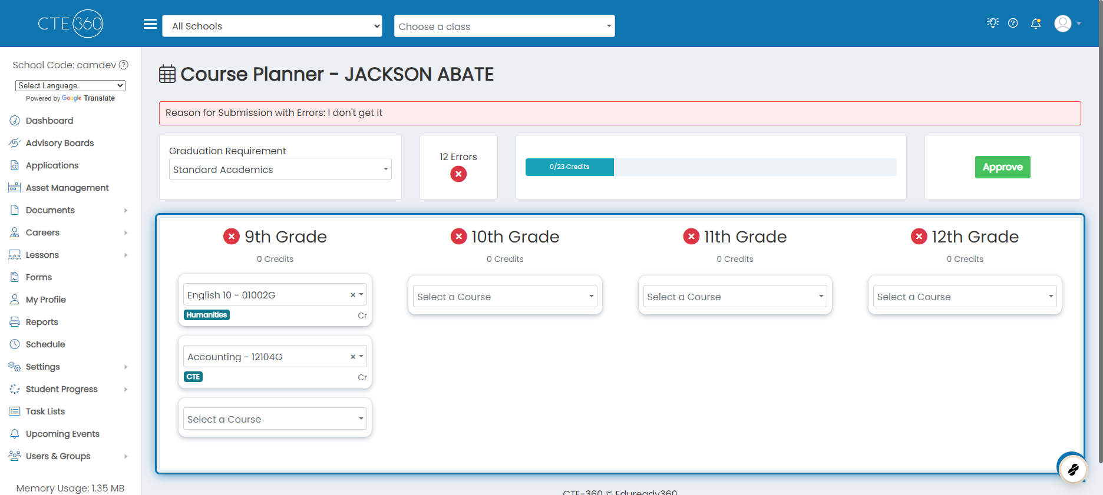The image size is (1103, 495).
Task: Click the Memory Usage: 1.35 MB text
Action: 70,488
